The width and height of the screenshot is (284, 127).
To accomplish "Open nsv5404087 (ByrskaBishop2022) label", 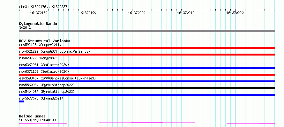I will tap(47, 92).
